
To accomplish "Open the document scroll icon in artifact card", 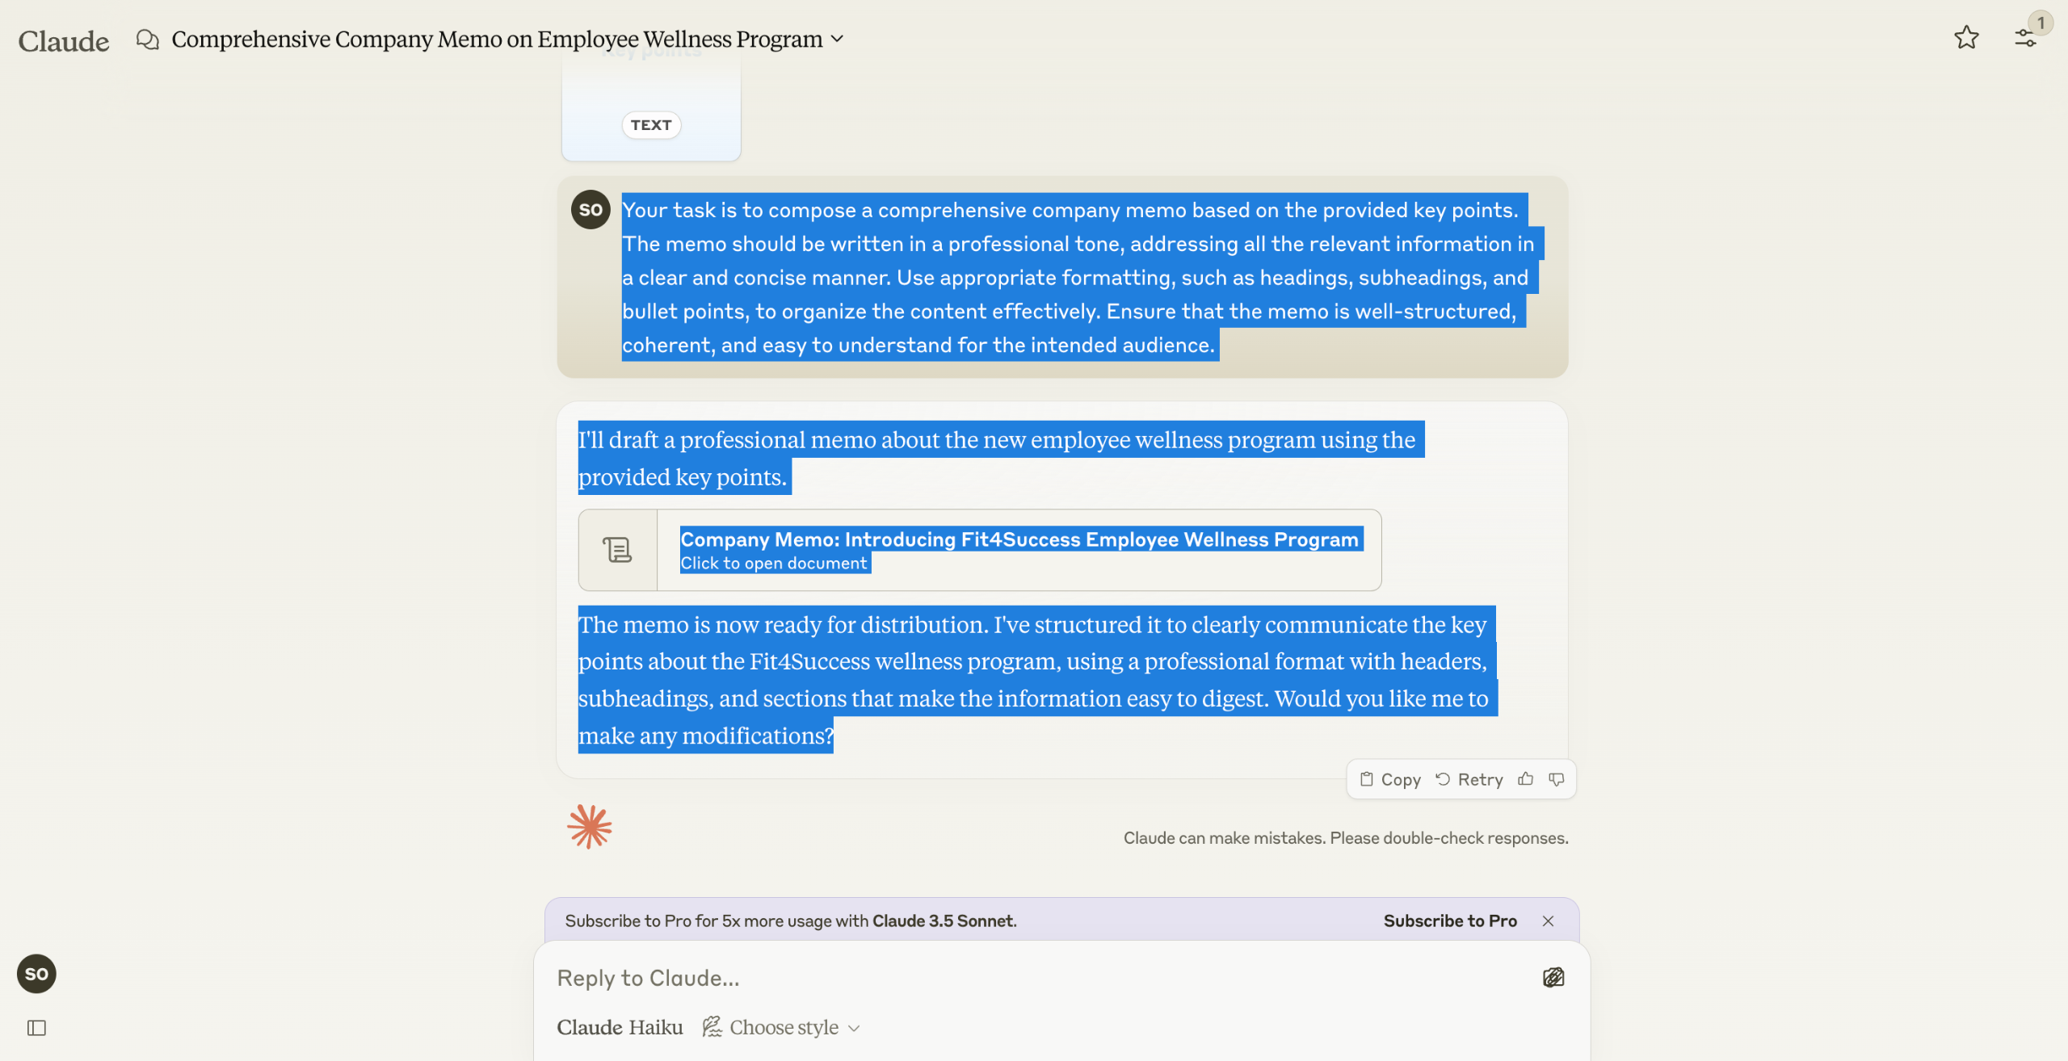I will [617, 550].
